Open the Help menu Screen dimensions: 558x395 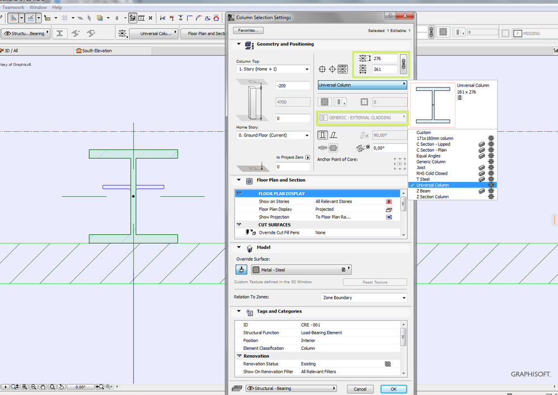(x=57, y=7)
